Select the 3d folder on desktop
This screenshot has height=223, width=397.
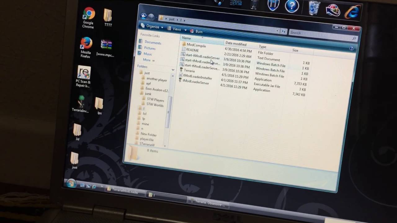click(77, 132)
